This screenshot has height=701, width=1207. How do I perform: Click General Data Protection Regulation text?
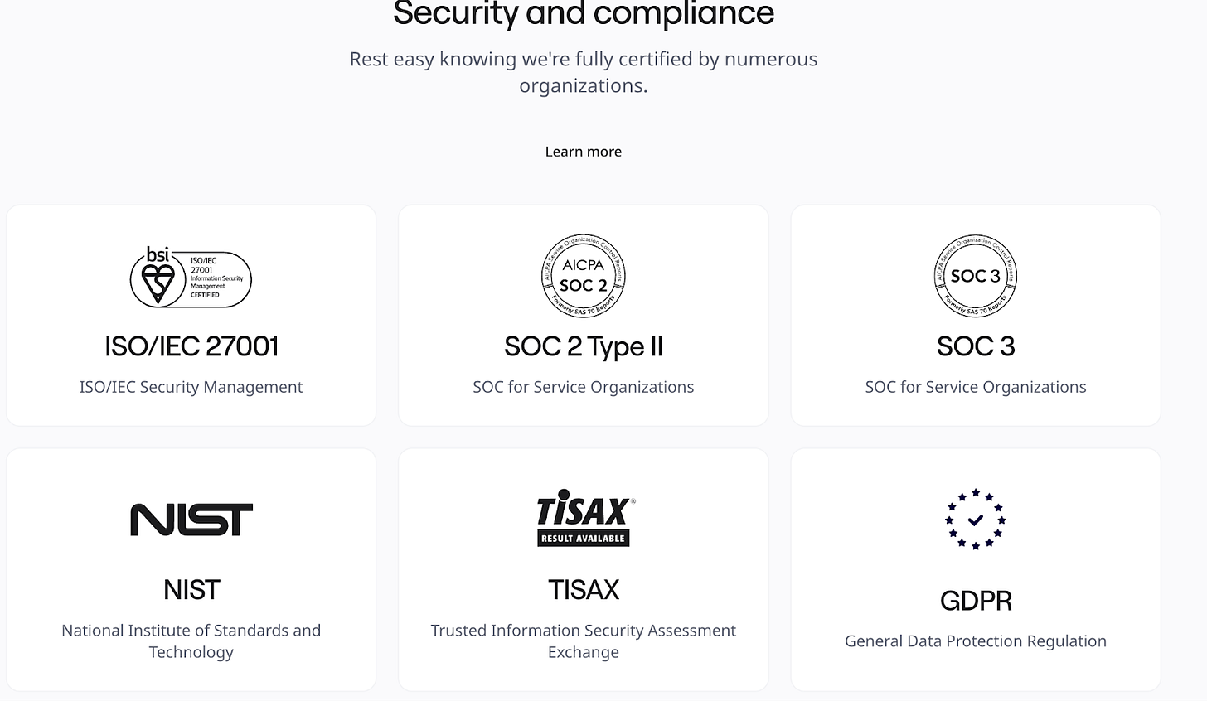coord(976,641)
